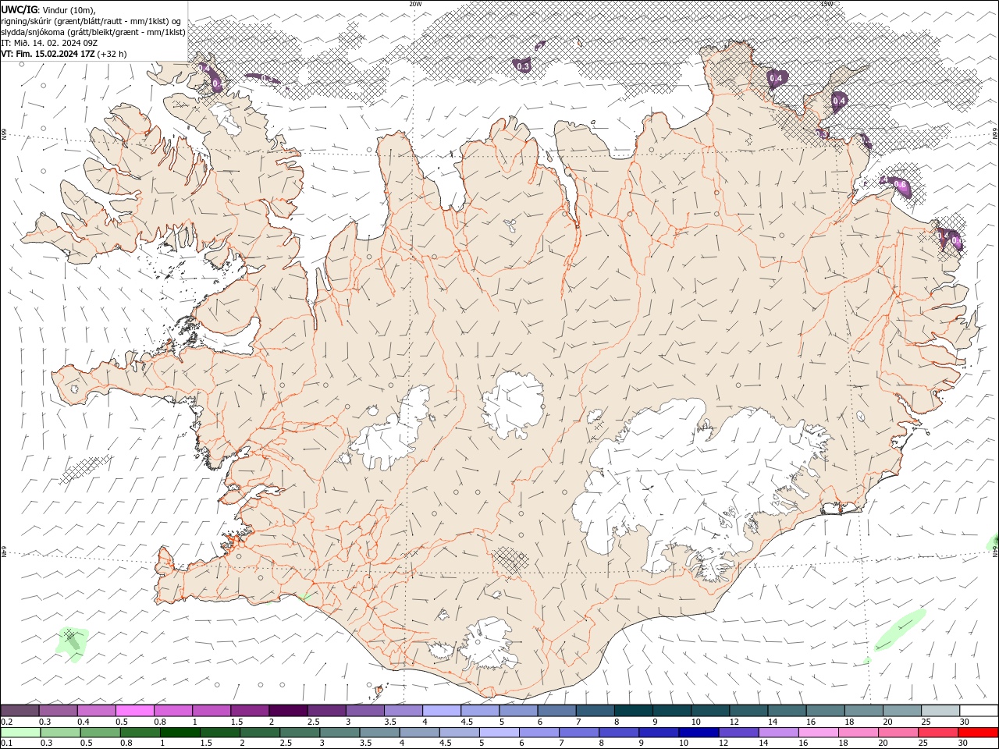Click the valid time line 'VT: Fim. 15.02.2024 17Z (+32 h)'
This screenshot has width=999, height=749.
[65, 54]
